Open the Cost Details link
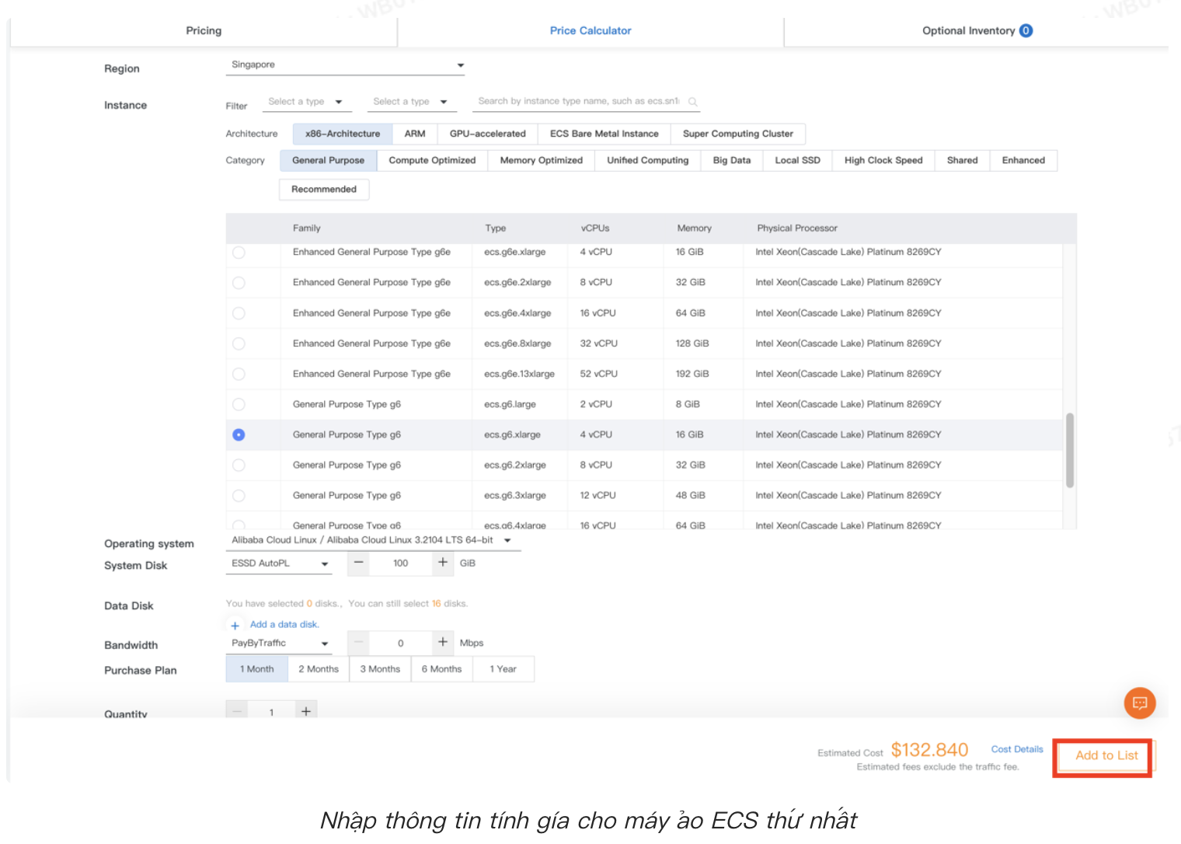Image resolution: width=1181 pixels, height=844 pixels. tap(1016, 749)
